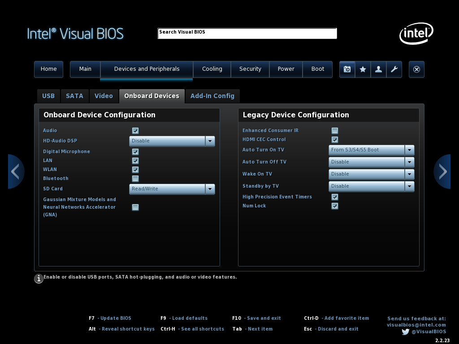Image resolution: width=459 pixels, height=344 pixels.
Task: Click the Onboard Device Configuration heading
Action: coord(100,115)
